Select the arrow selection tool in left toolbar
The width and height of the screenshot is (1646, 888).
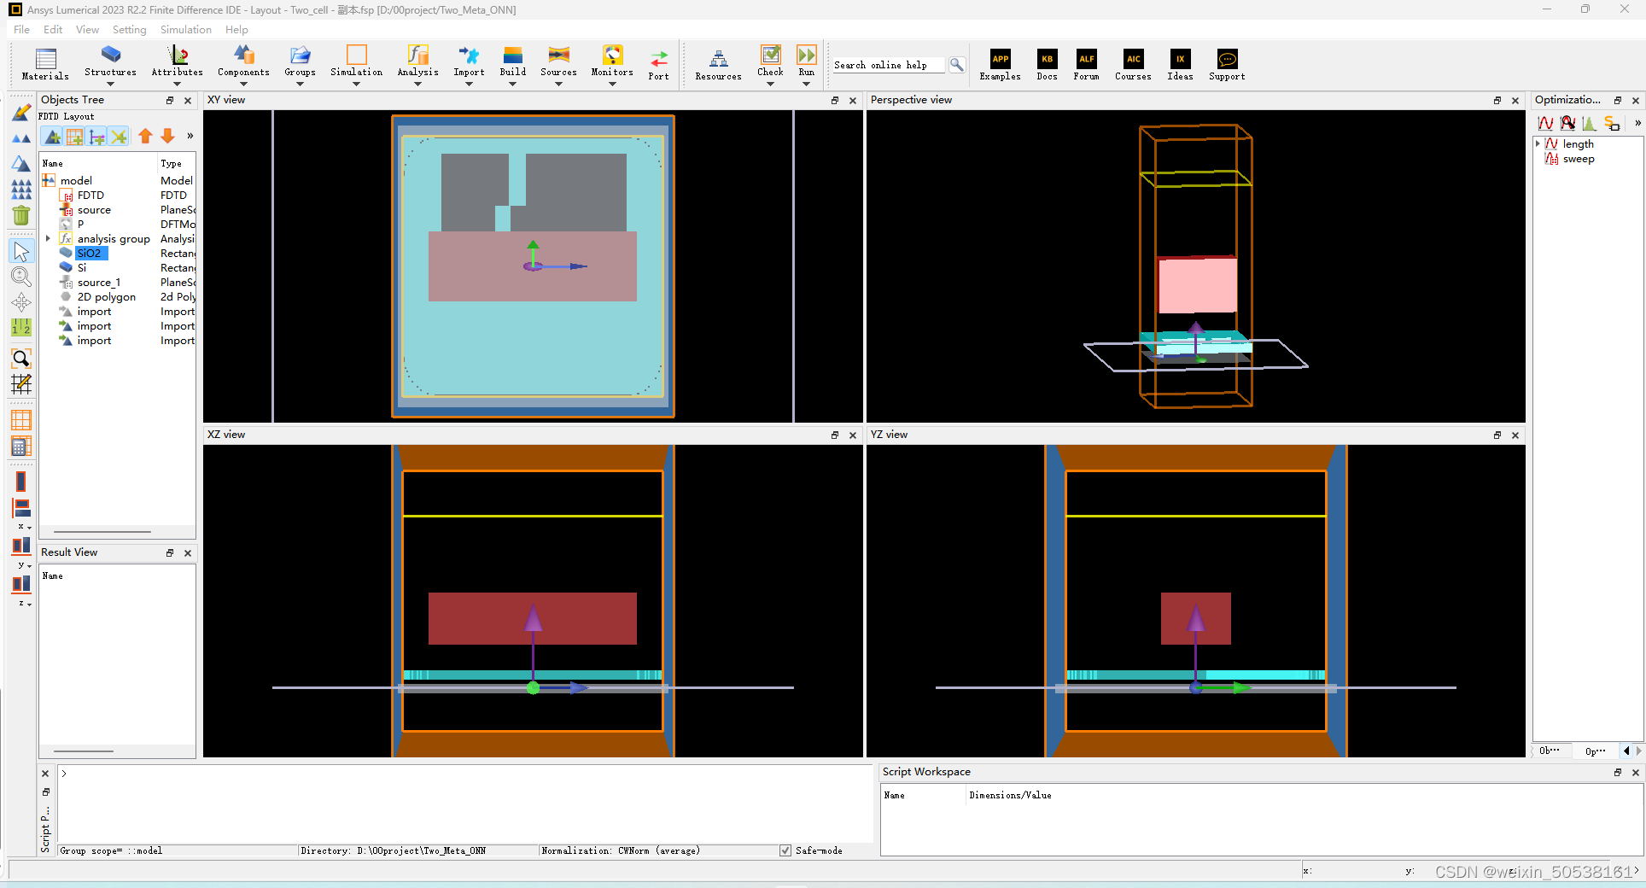click(x=20, y=250)
